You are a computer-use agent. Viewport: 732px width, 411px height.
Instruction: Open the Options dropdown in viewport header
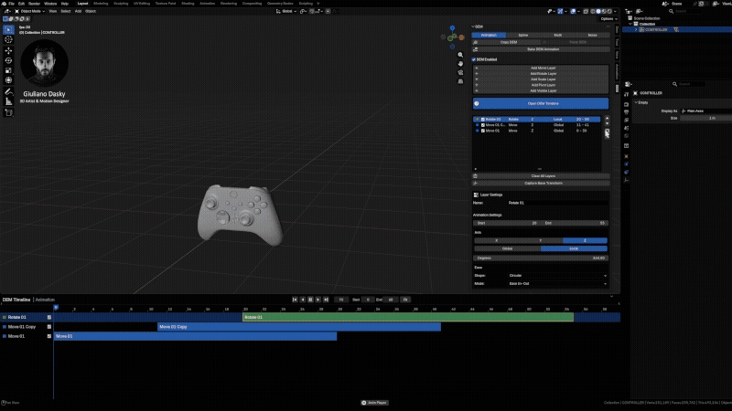point(608,18)
